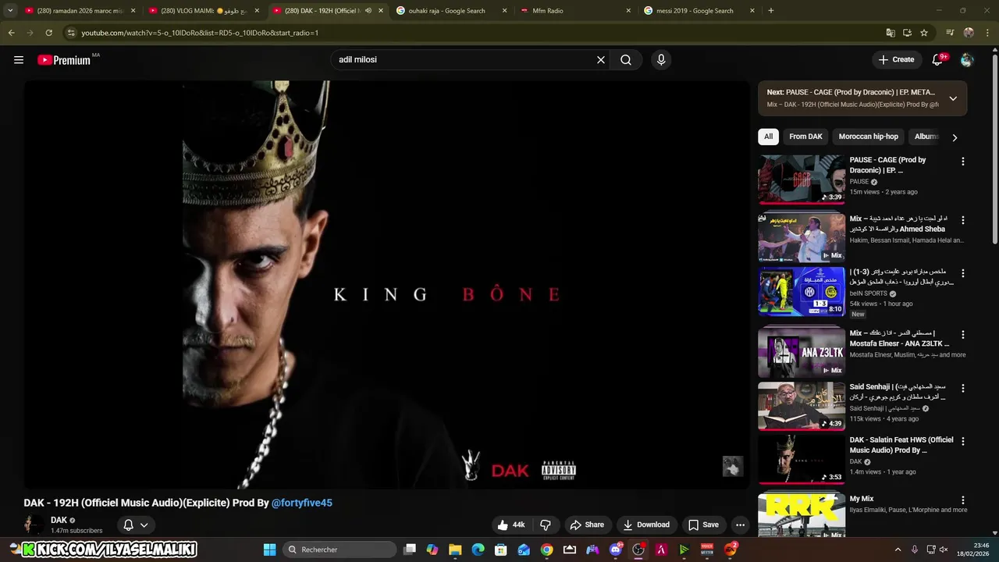
Task: Open Microsoft Edge from taskbar
Action: coord(478,550)
